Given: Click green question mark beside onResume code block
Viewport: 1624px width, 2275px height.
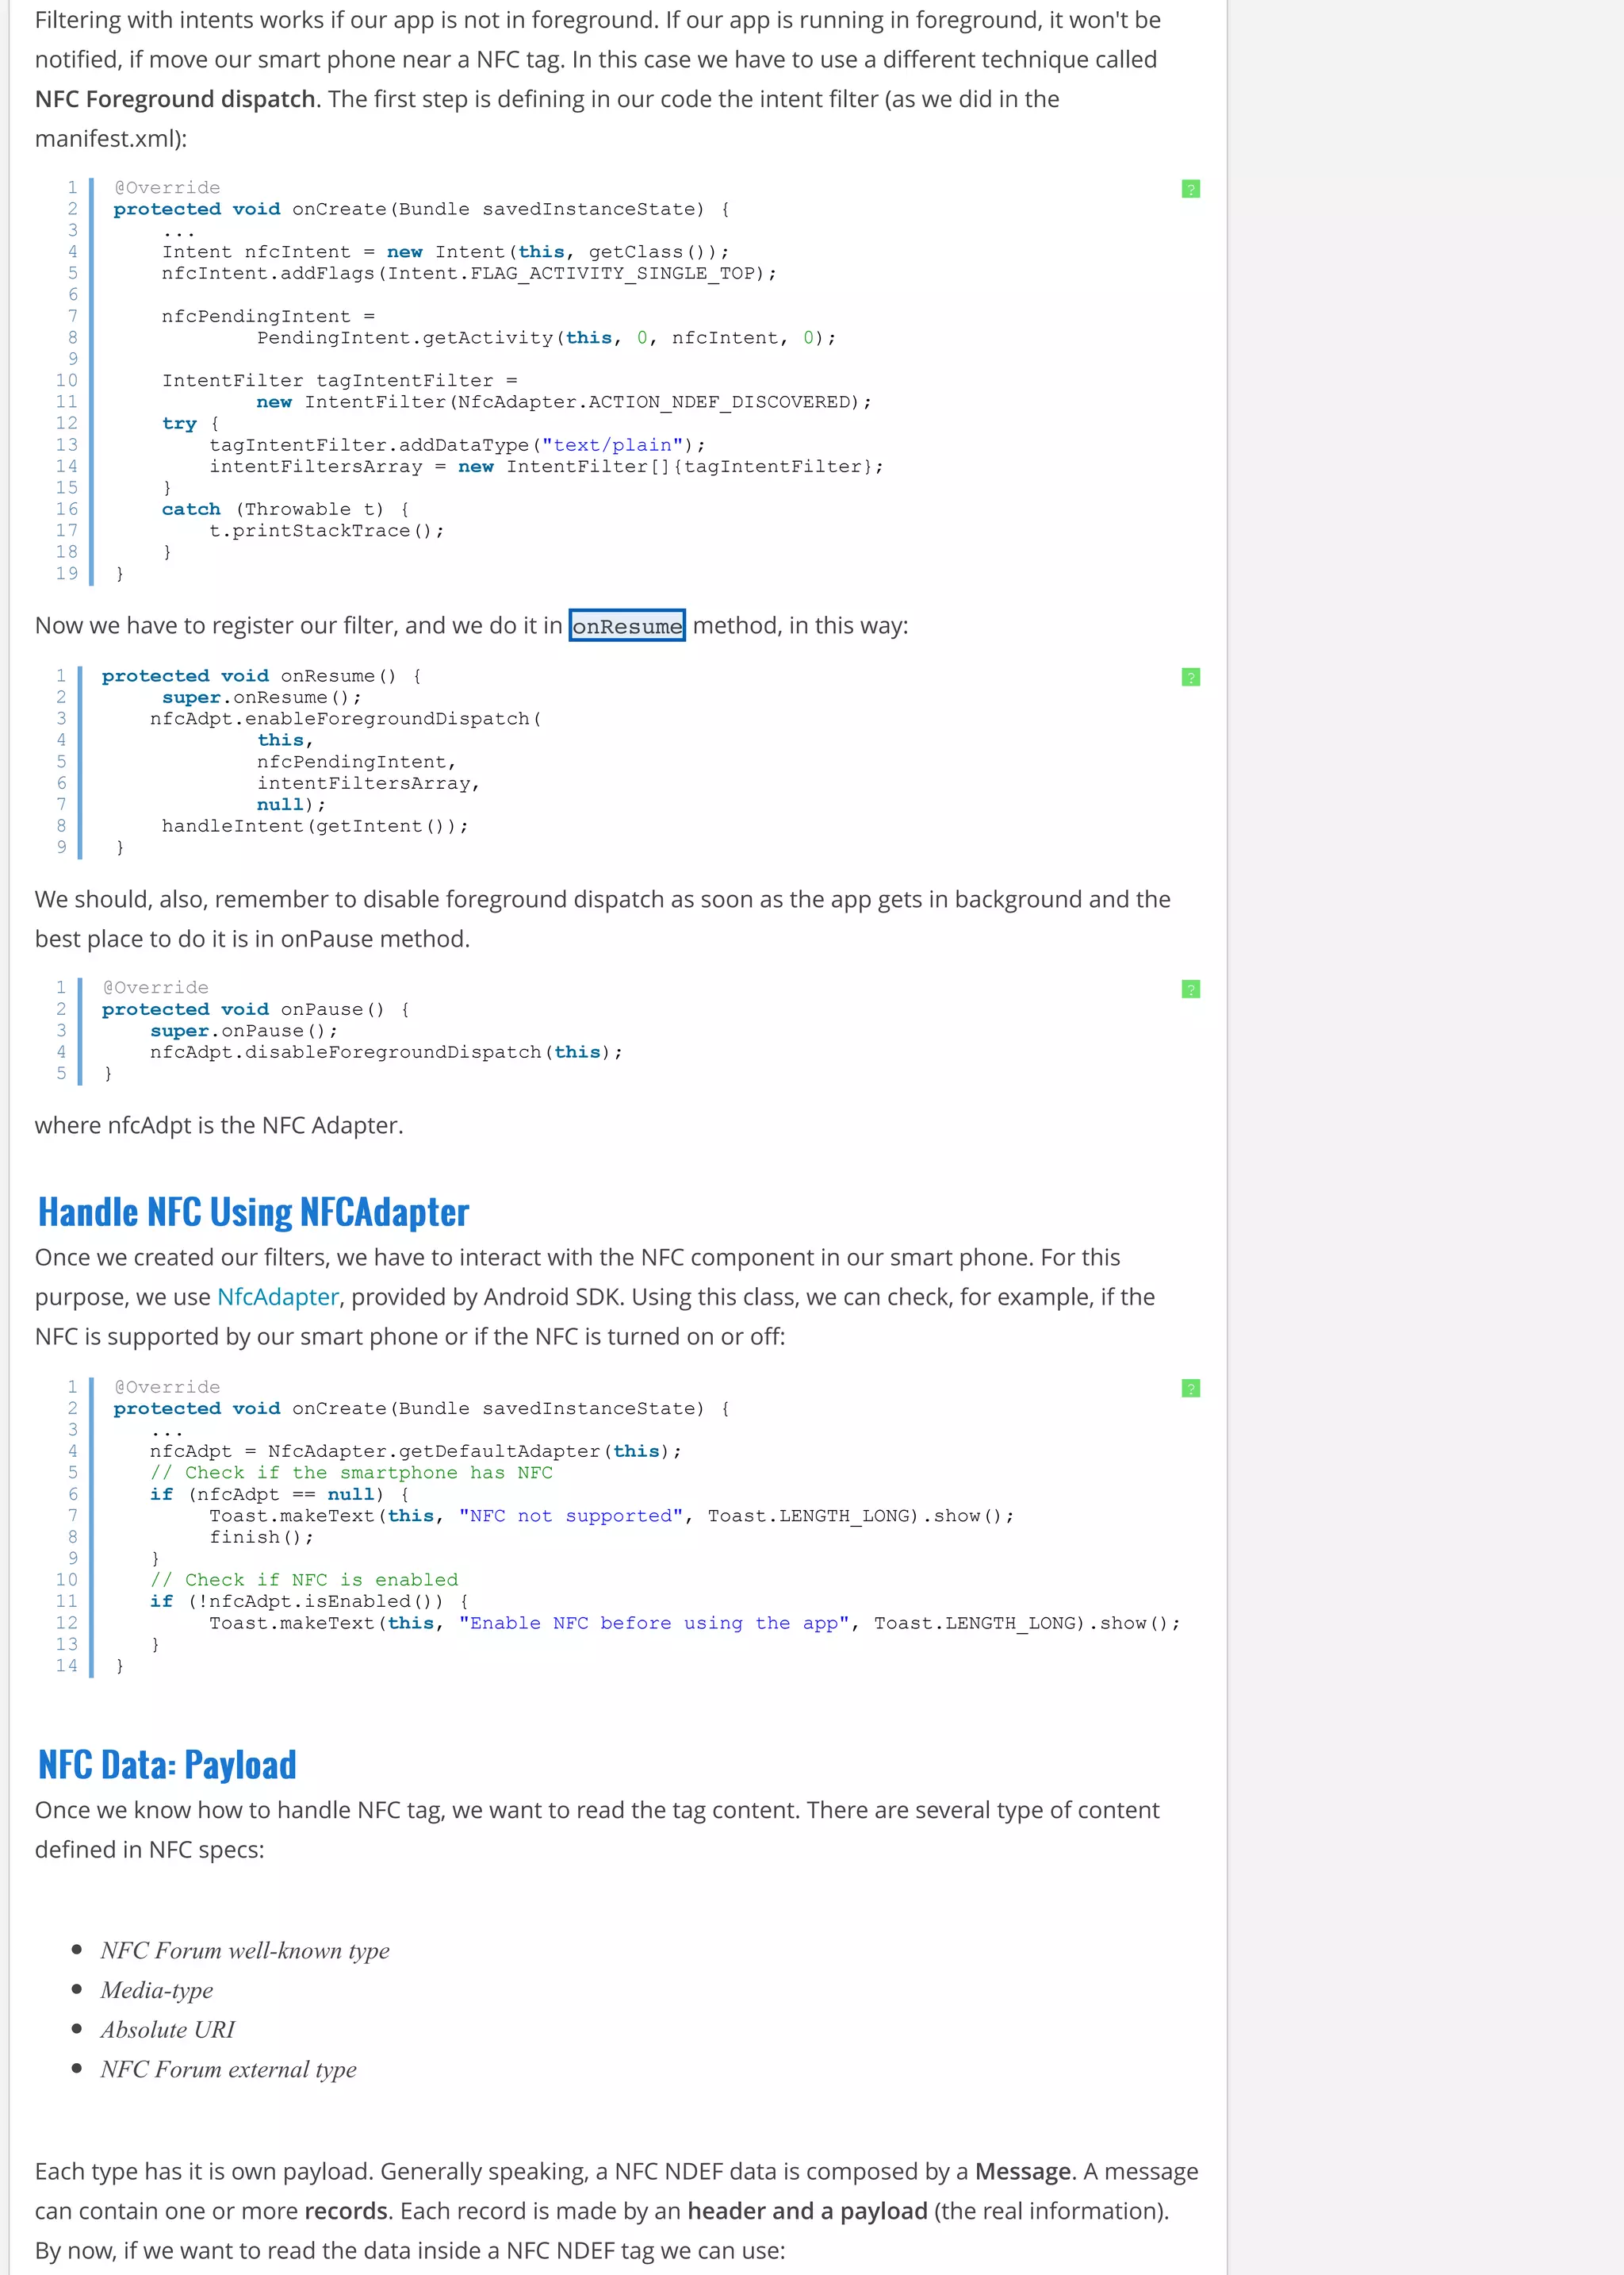Looking at the screenshot, I should pos(1190,678).
